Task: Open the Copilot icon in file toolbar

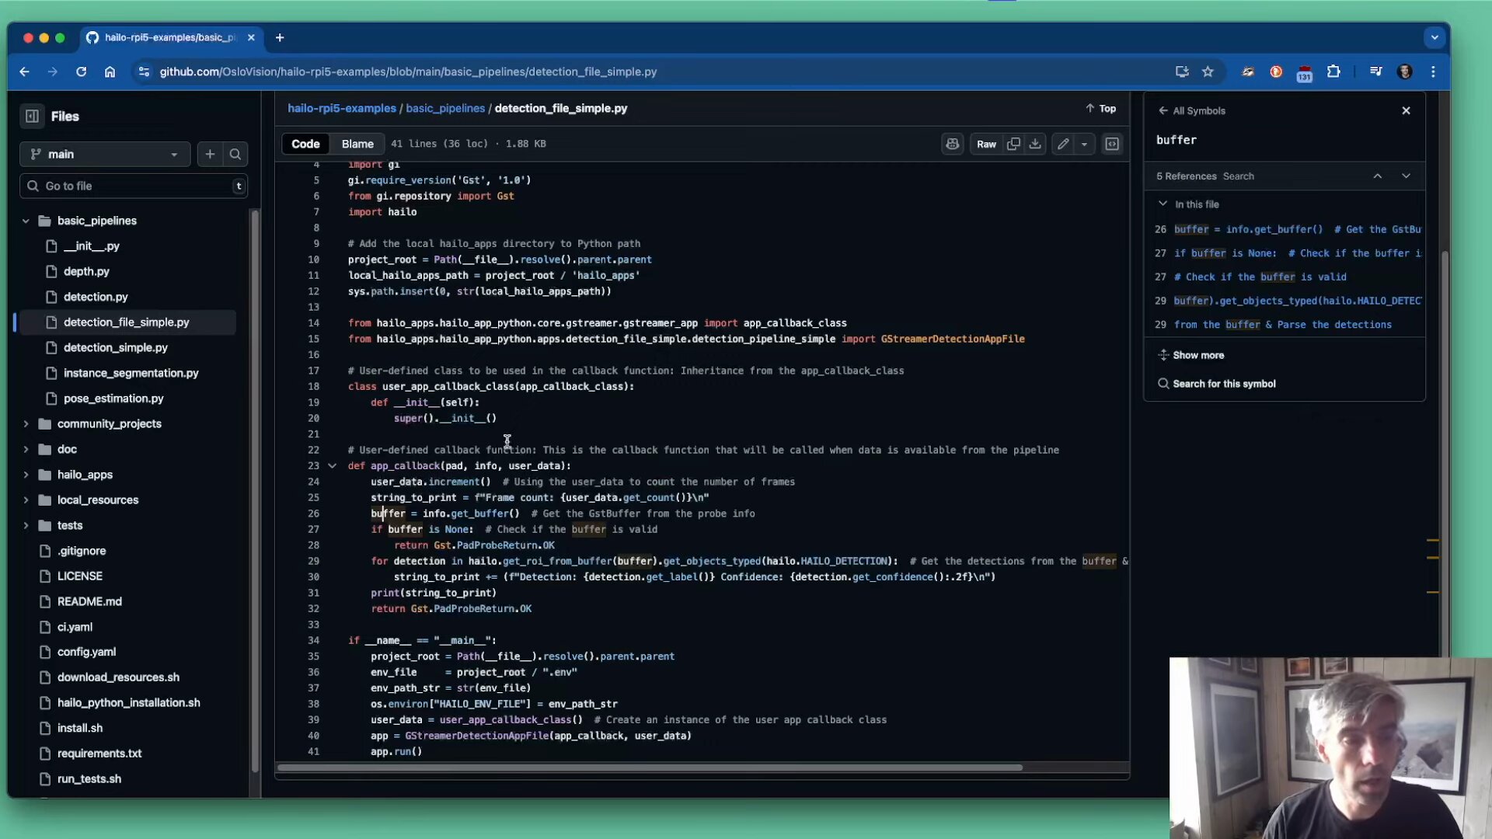Action: point(953,144)
